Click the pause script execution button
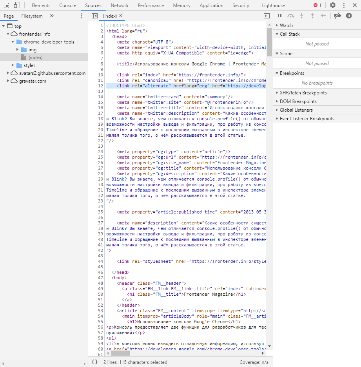The height and width of the screenshot is (367, 361). [280, 16]
